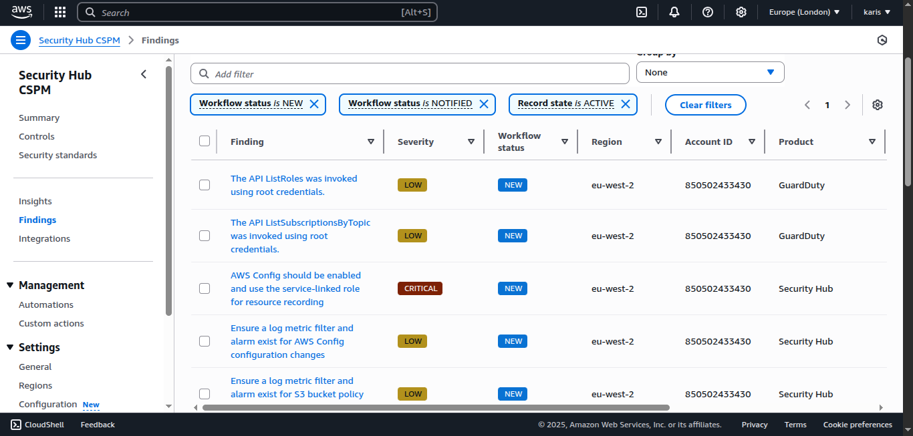
Task: Open the help question mark icon
Action: tap(708, 12)
